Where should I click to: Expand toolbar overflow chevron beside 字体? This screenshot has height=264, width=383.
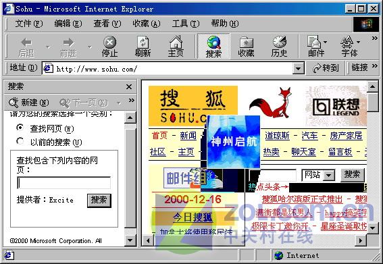[375, 38]
